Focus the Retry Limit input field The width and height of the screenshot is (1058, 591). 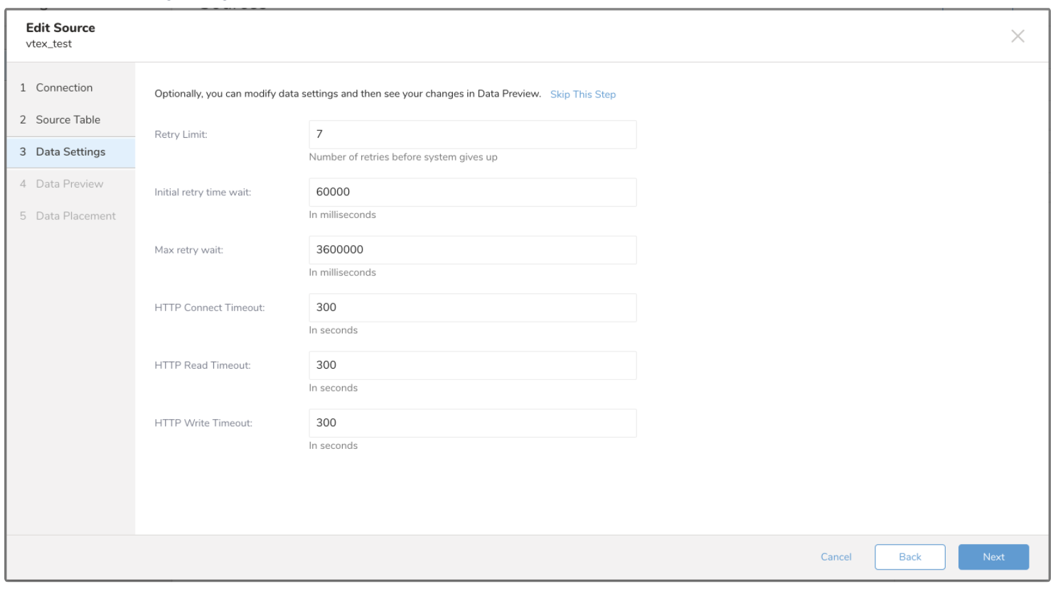[472, 134]
